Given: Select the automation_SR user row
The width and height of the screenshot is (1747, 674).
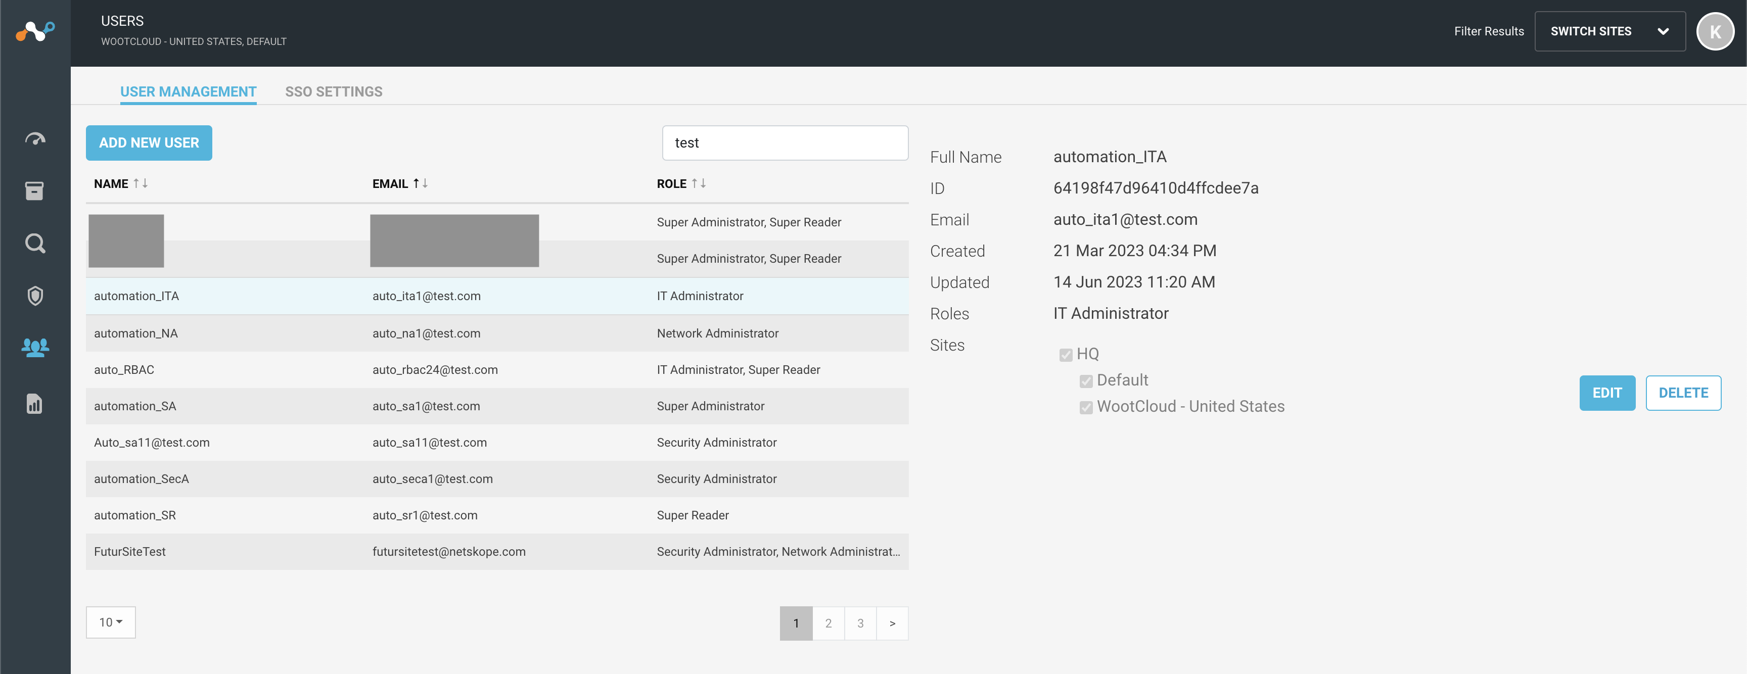Looking at the screenshot, I should click(x=497, y=515).
